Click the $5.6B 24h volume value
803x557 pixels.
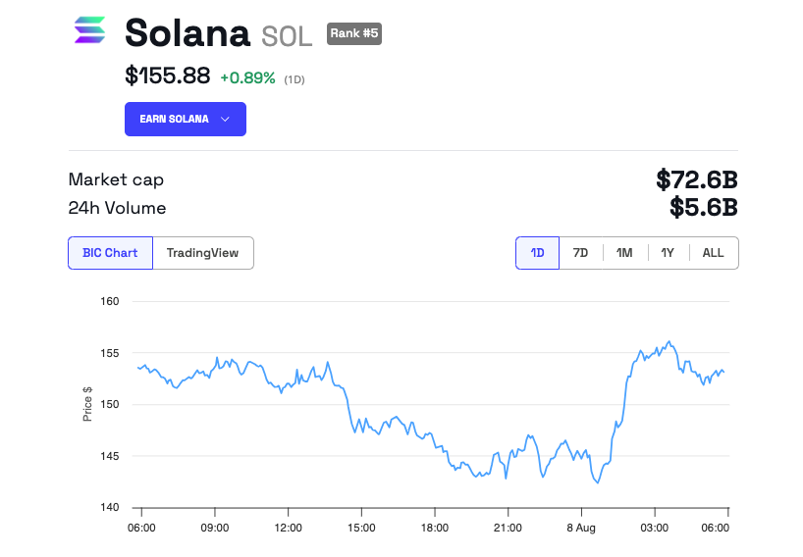tap(703, 208)
